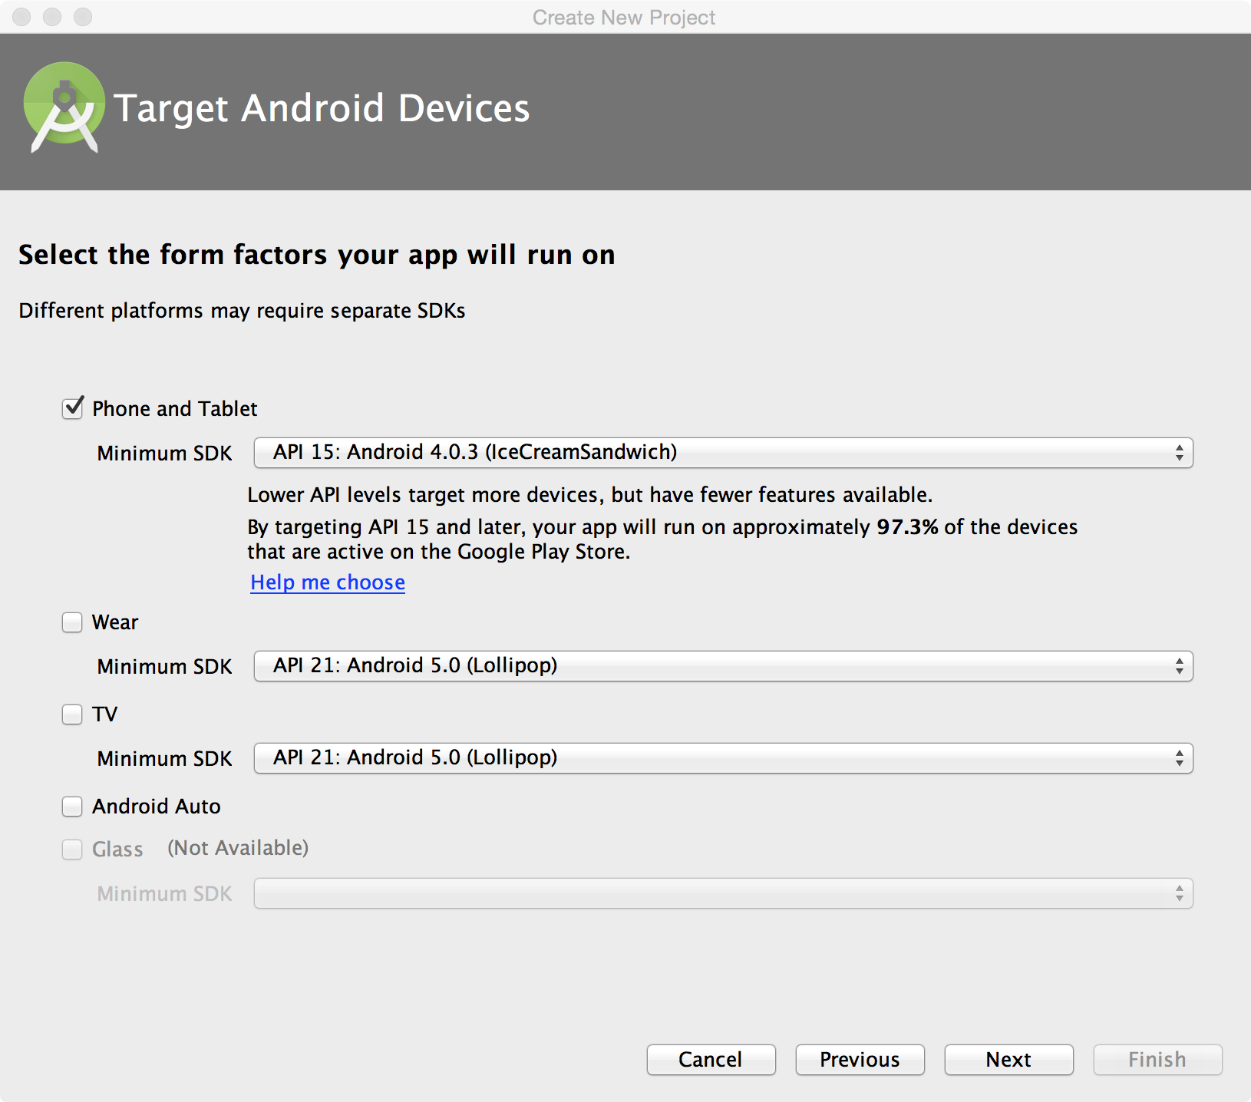The width and height of the screenshot is (1251, 1102).
Task: Enable the Wear form factor checkbox
Action: pos(72,622)
